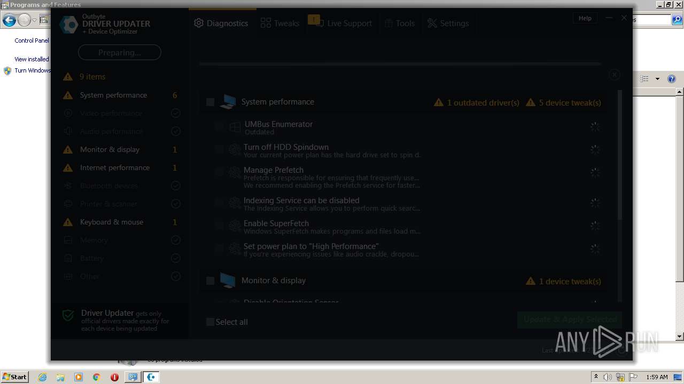Click the Printer & scanner sidebar icon
This screenshot has height=384, width=684.
click(x=68, y=204)
